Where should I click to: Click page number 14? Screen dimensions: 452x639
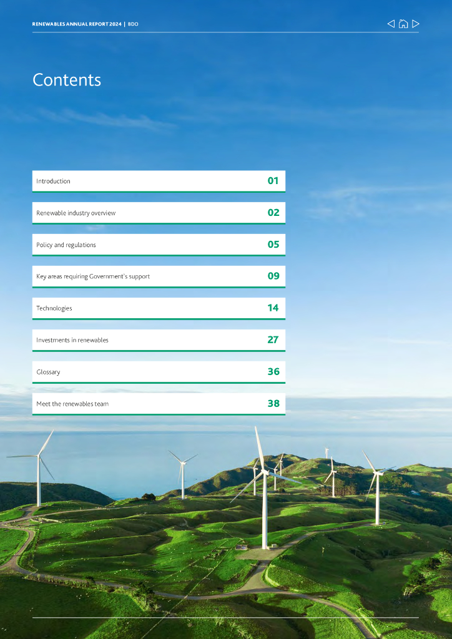(x=273, y=308)
